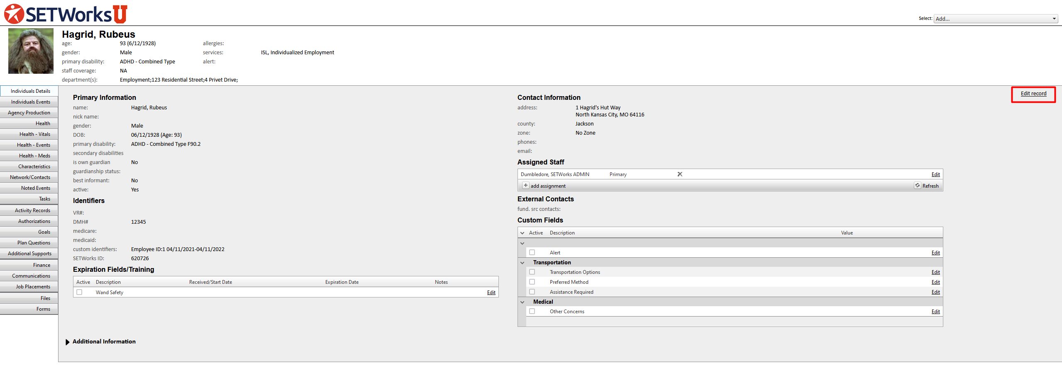Toggle the Custom Fields header chevron
Screen dimensions: 1062x365
point(522,233)
